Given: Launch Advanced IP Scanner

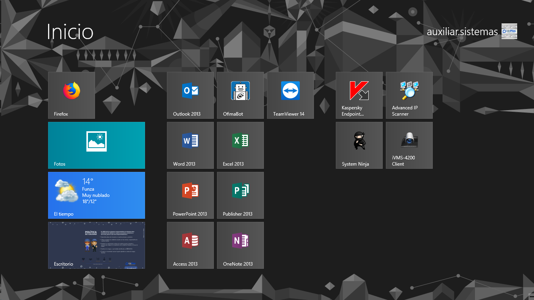Looking at the screenshot, I should pyautogui.click(x=409, y=95).
